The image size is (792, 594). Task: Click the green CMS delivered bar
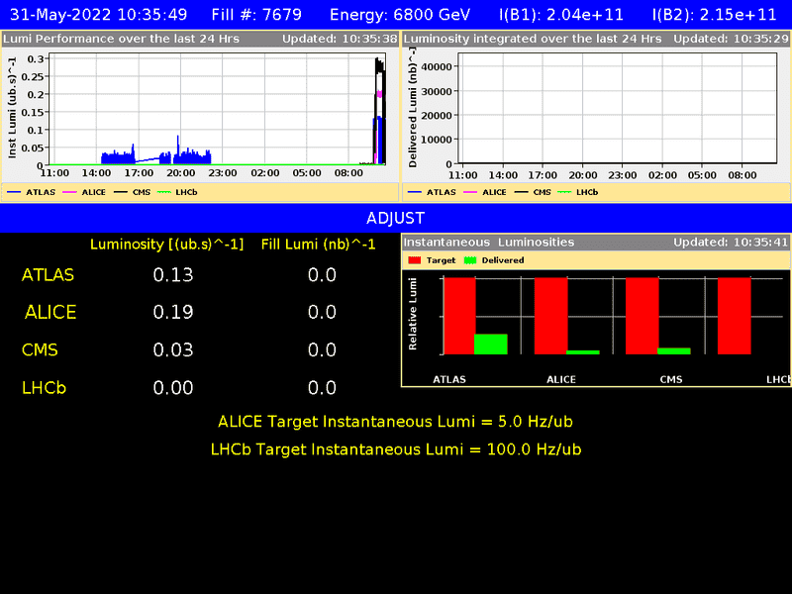[674, 350]
